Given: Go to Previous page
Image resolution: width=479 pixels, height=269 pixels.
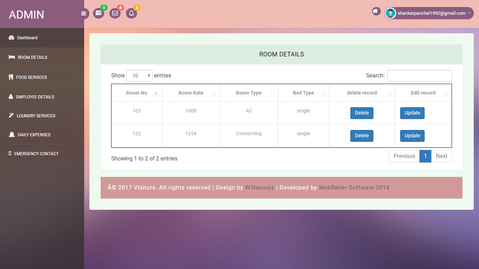Looking at the screenshot, I should [404, 156].
